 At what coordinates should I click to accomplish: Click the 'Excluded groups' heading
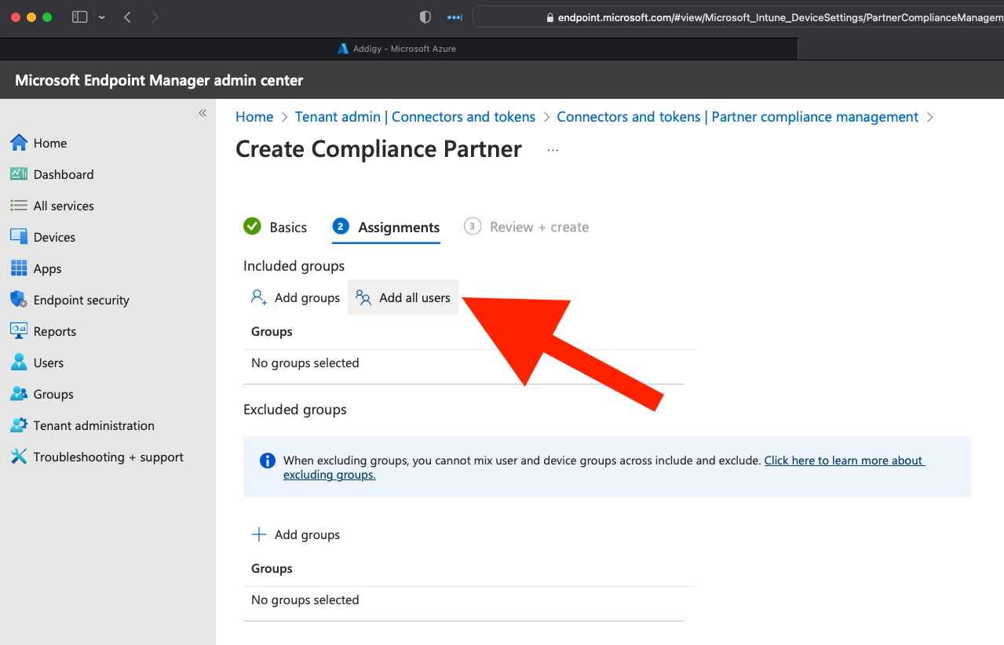coord(295,410)
